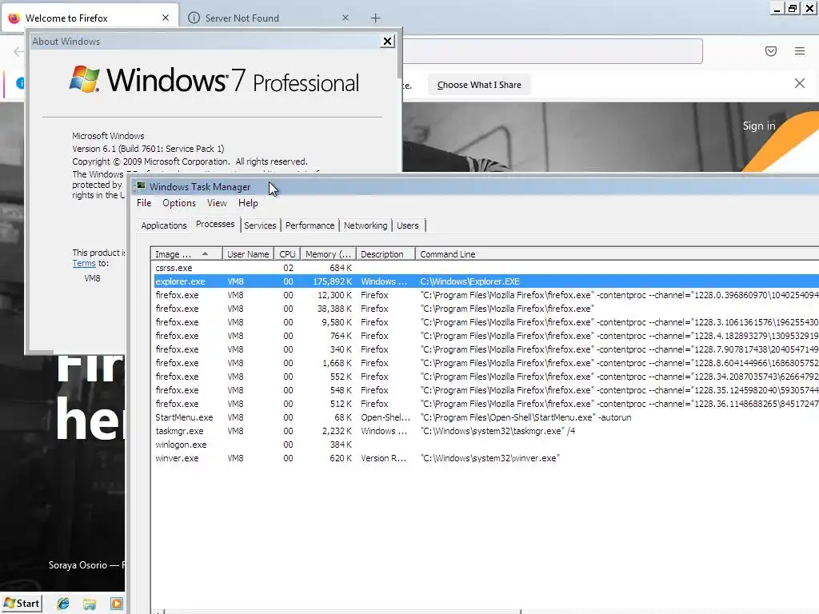Screen dimensions: 819x614
Task: Click the 175,892 K memory value
Action: 332,281
